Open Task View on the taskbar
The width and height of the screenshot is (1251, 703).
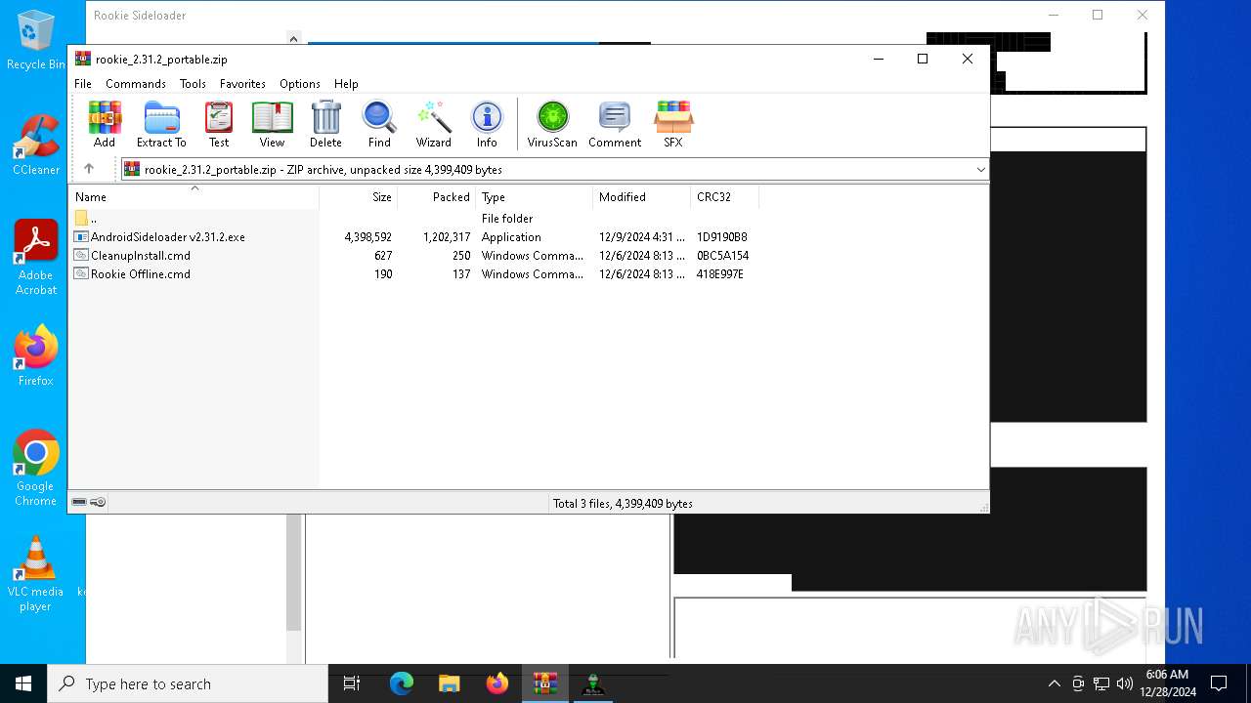click(x=352, y=683)
